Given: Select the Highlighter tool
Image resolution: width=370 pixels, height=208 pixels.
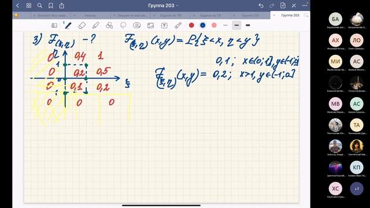Looking at the screenshot, I should click(95, 25).
